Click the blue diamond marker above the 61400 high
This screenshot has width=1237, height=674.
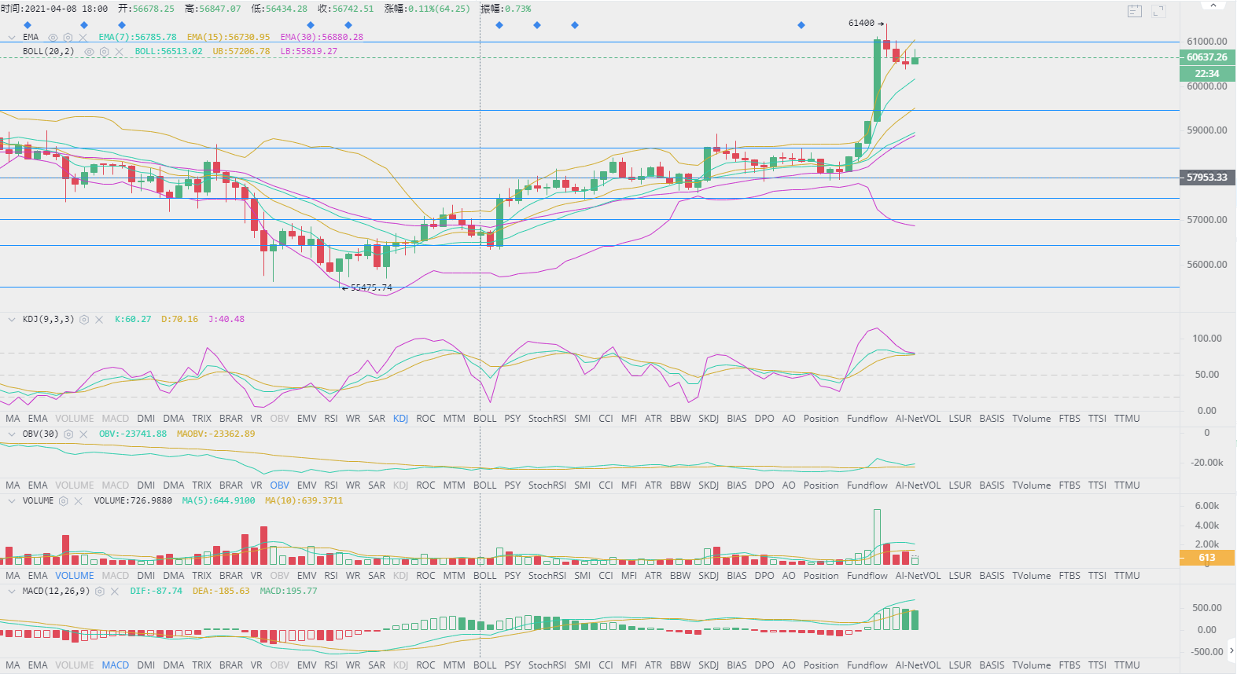(x=801, y=25)
